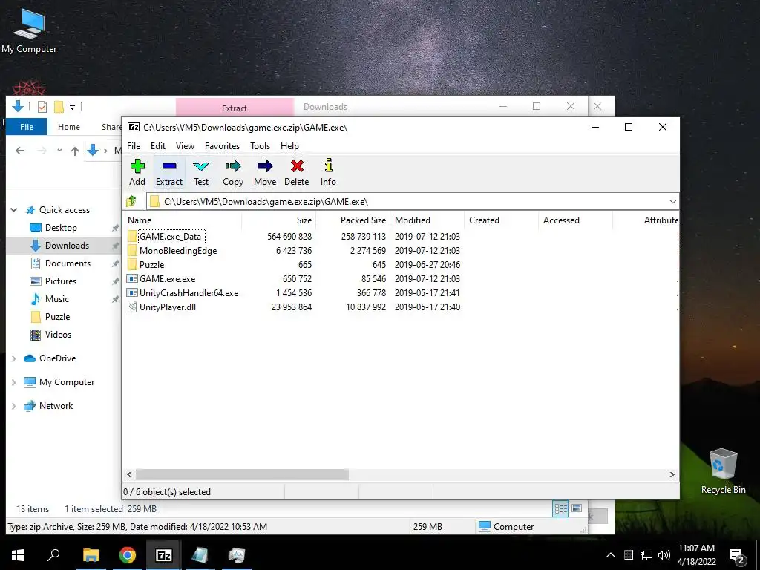Screen dimensions: 760x570
Task: Open the Help menu
Action: (x=289, y=146)
